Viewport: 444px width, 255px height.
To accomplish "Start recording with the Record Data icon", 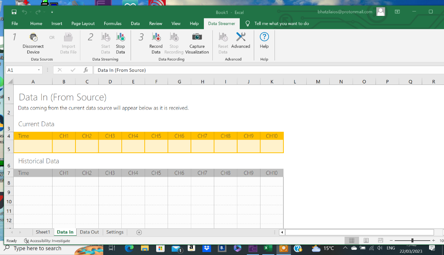I will [x=156, y=37].
